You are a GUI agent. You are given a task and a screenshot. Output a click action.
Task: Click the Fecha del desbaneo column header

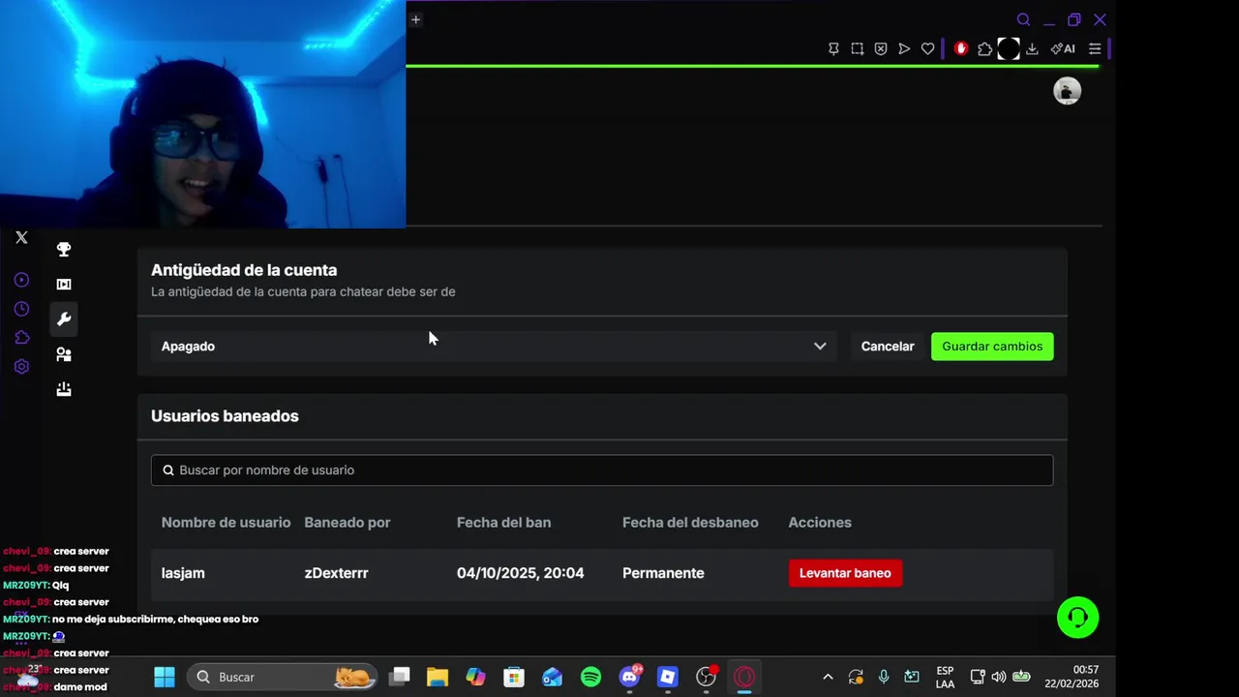pyautogui.click(x=690, y=523)
